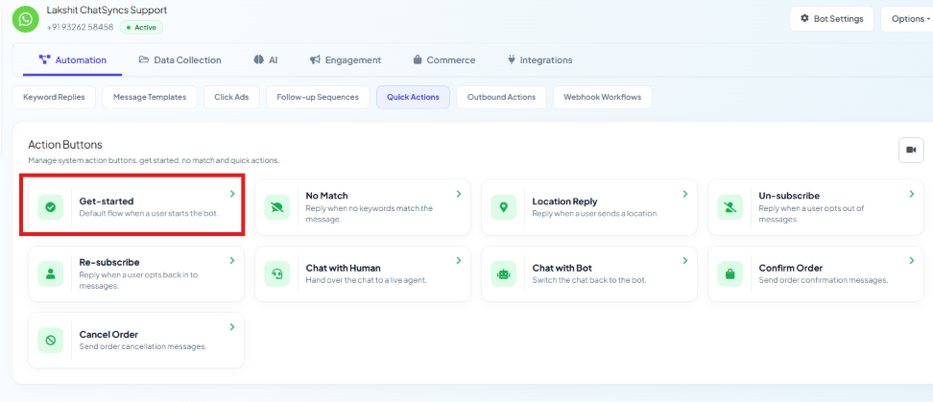Open the Re-subscribe card chevron

(x=232, y=260)
